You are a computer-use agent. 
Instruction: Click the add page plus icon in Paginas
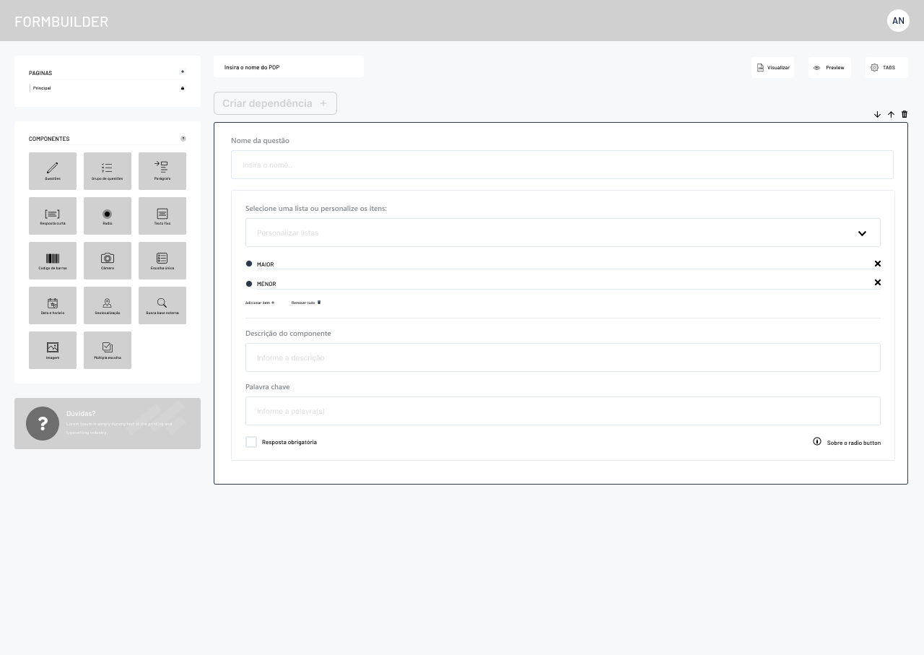coord(183,72)
